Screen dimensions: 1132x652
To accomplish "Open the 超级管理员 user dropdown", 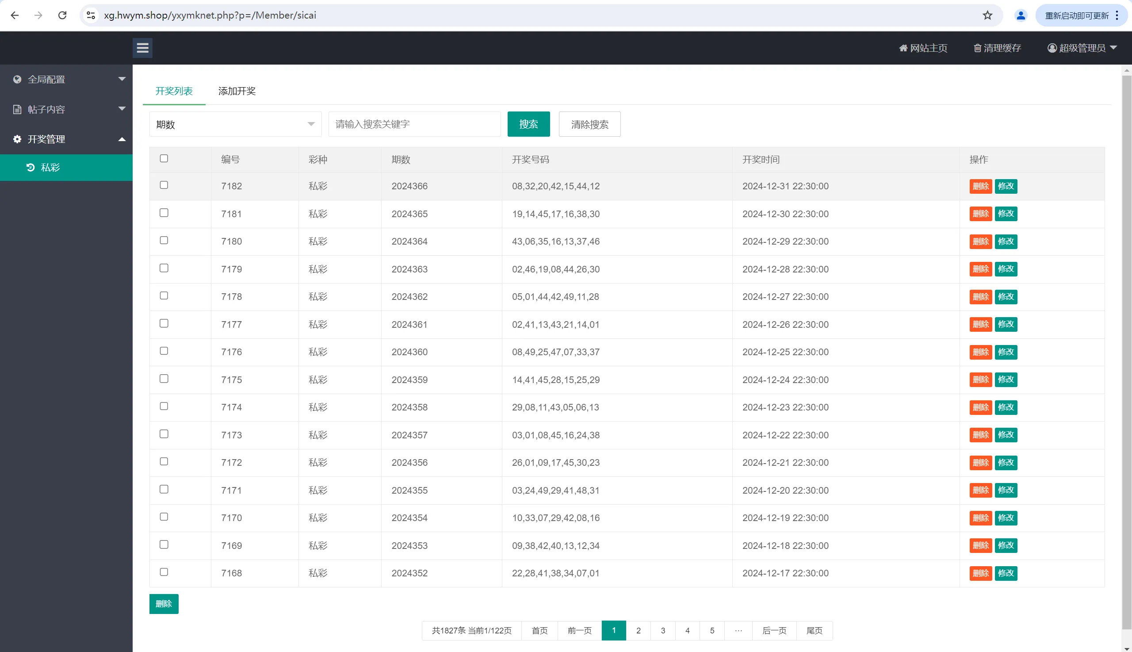I will point(1082,48).
